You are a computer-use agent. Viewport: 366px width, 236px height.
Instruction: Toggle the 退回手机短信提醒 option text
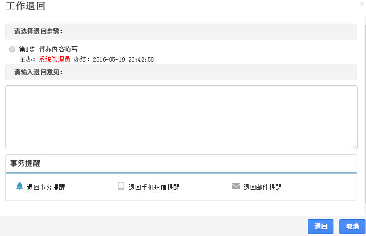[x=154, y=187]
